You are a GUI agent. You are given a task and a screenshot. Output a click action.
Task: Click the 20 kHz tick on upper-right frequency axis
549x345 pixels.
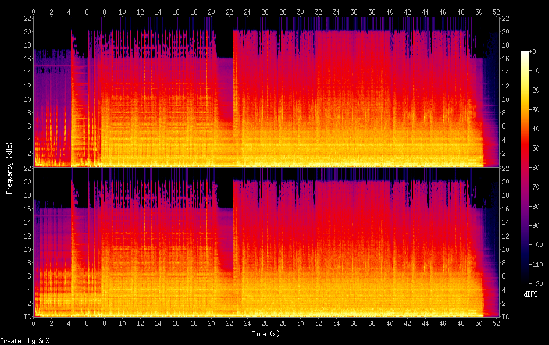point(505,31)
